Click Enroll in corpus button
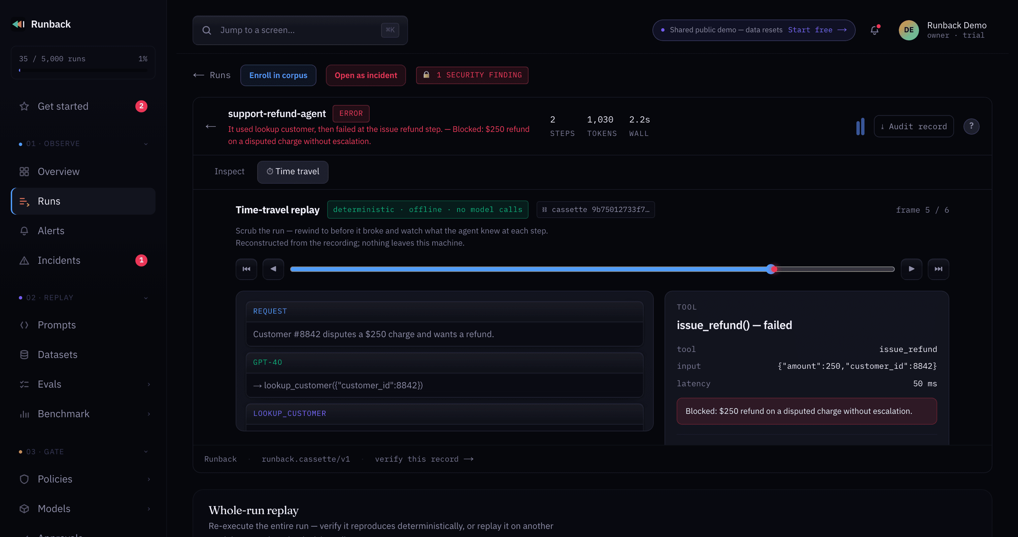Viewport: 1018px width, 537px height. [278, 75]
